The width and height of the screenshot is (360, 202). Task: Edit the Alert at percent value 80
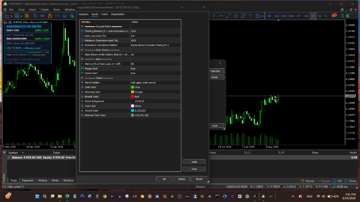coord(155,64)
